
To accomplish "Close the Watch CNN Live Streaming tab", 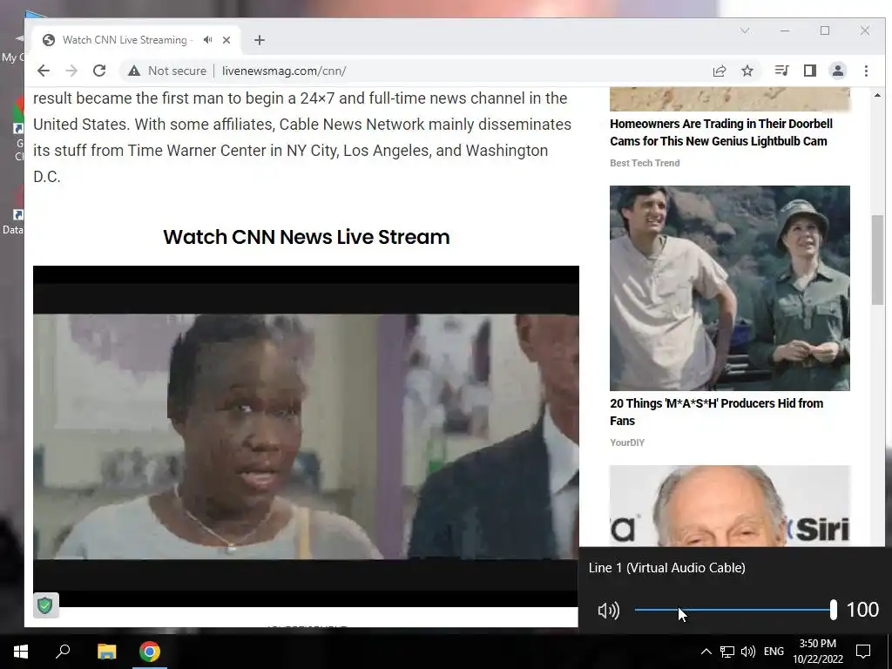I will [226, 40].
